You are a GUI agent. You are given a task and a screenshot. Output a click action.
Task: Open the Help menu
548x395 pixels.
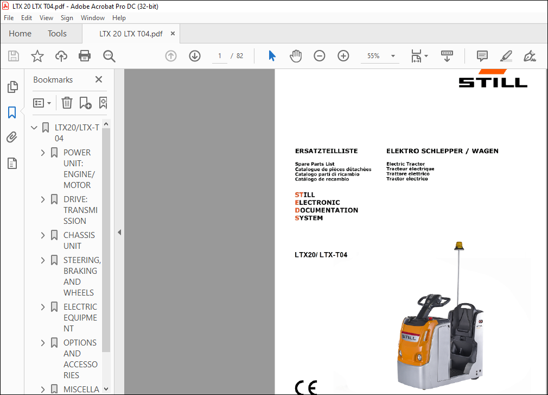(119, 18)
